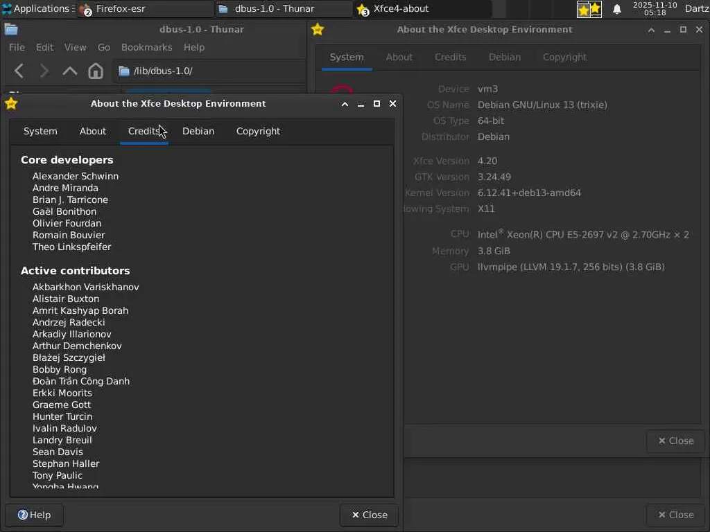Click the panel clock showing 05:18
The width and height of the screenshot is (710, 532).
pyautogui.click(x=655, y=8)
